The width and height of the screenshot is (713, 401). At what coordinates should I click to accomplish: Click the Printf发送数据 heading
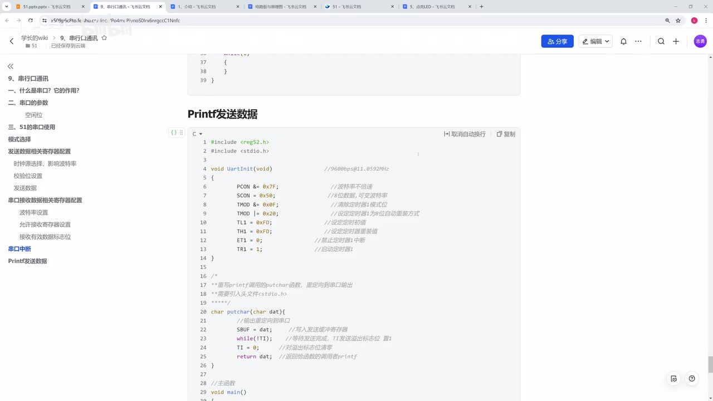click(222, 114)
